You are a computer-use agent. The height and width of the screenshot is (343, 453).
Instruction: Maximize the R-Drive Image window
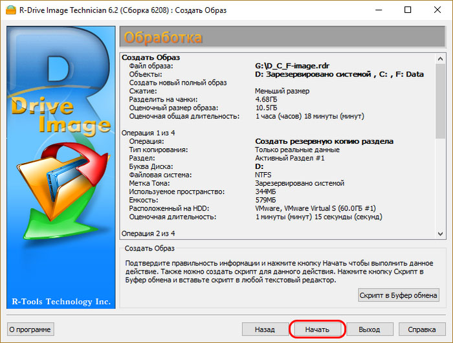pos(408,10)
